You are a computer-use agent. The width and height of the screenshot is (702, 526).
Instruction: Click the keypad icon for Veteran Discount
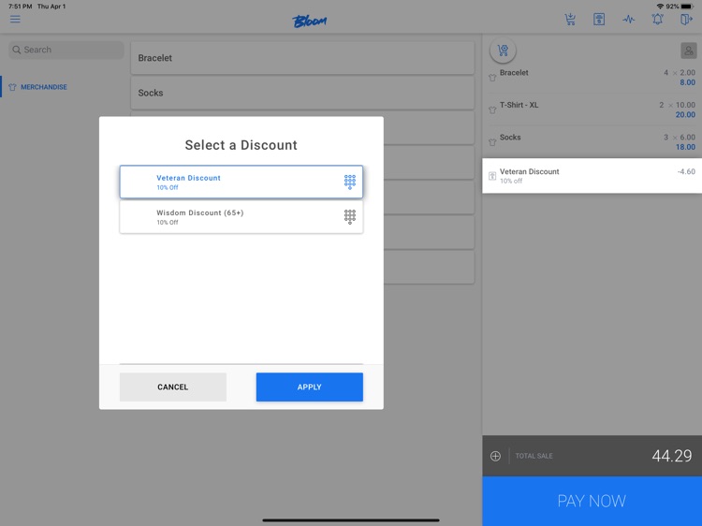[x=350, y=182]
